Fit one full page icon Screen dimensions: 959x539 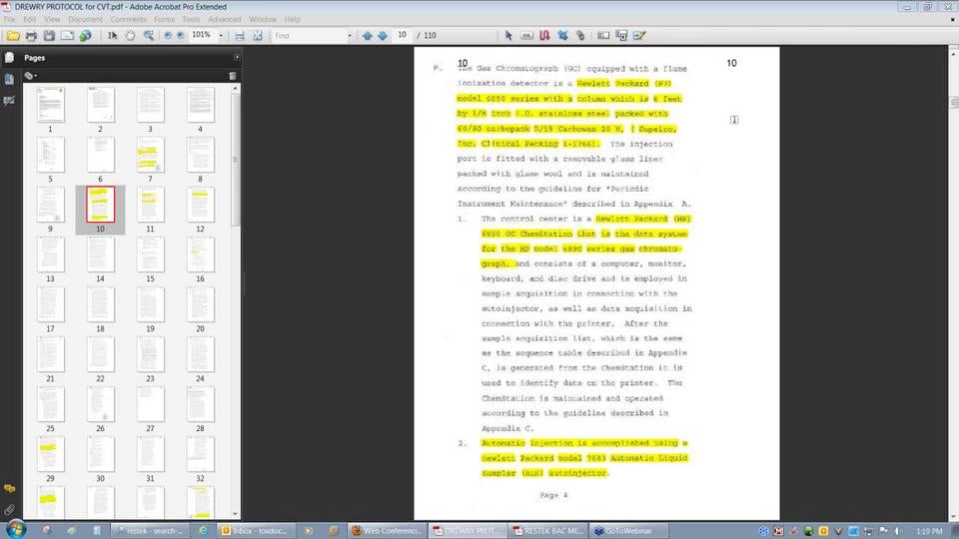[x=258, y=36]
